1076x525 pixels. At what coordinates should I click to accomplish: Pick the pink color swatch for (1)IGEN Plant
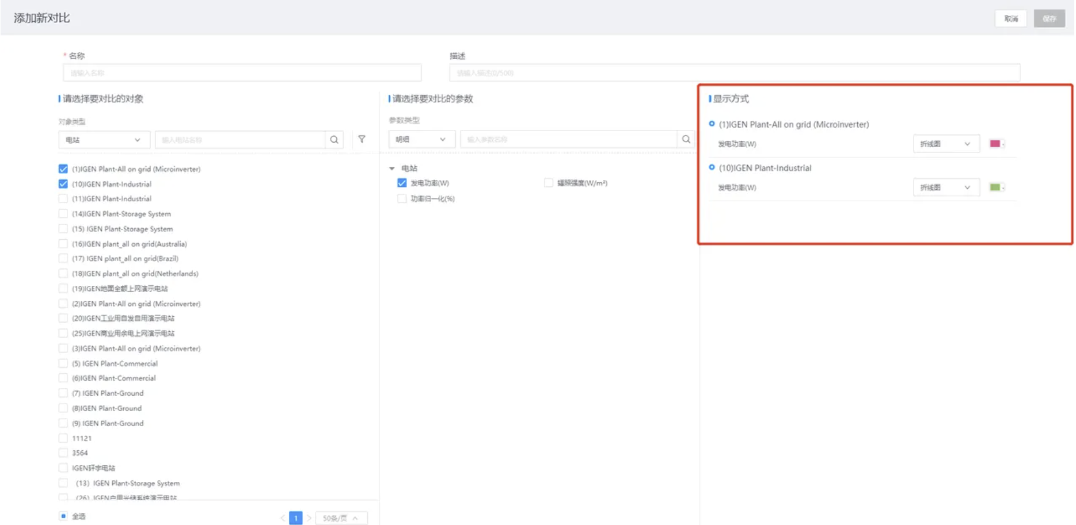pos(997,144)
